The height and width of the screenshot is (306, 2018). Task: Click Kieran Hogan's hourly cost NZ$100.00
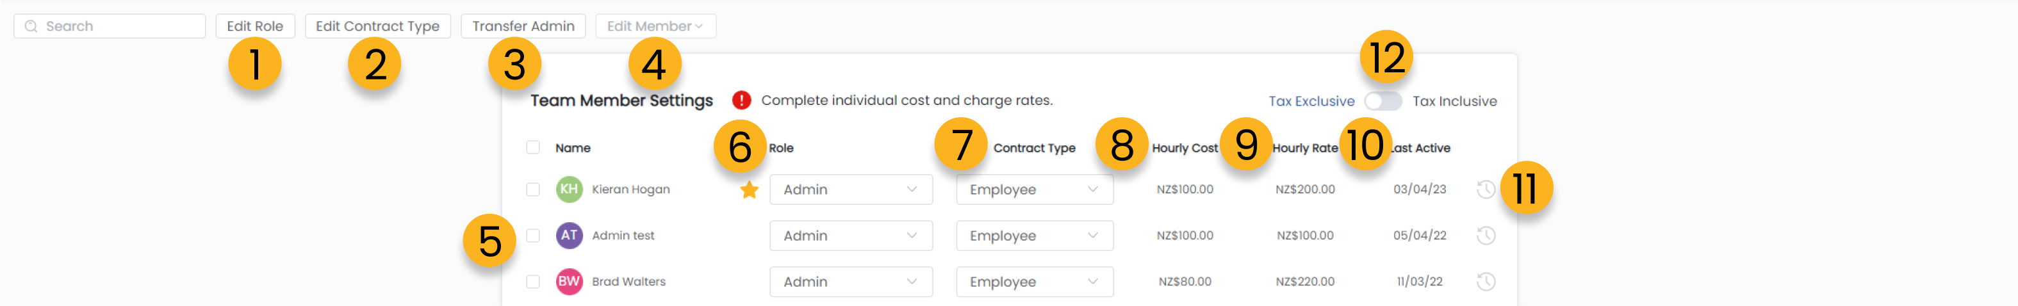click(x=1185, y=189)
